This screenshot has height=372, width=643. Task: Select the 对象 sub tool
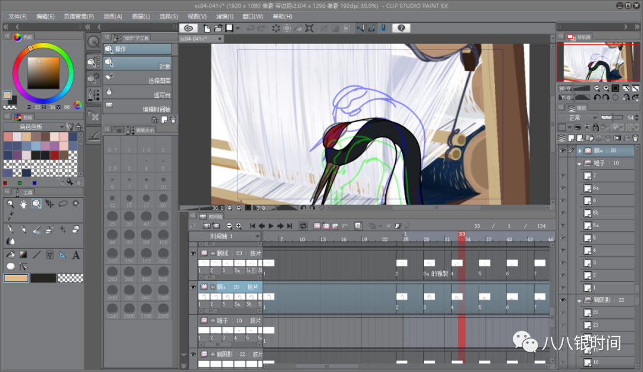[138, 63]
